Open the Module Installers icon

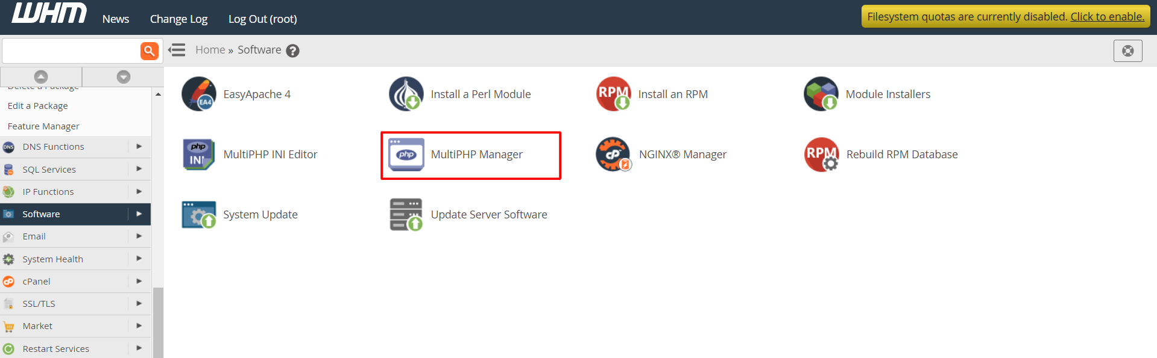[821, 94]
